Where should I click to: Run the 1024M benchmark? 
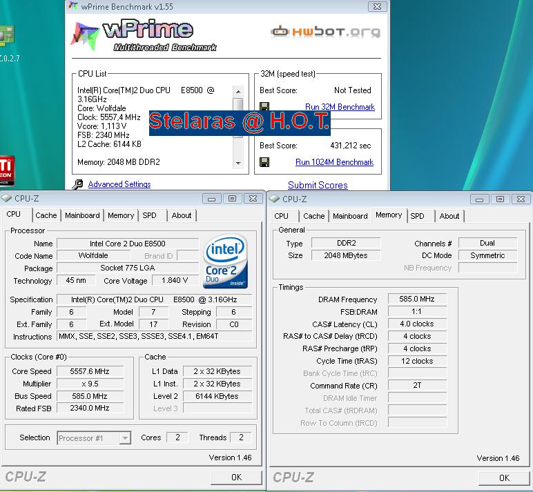click(334, 162)
